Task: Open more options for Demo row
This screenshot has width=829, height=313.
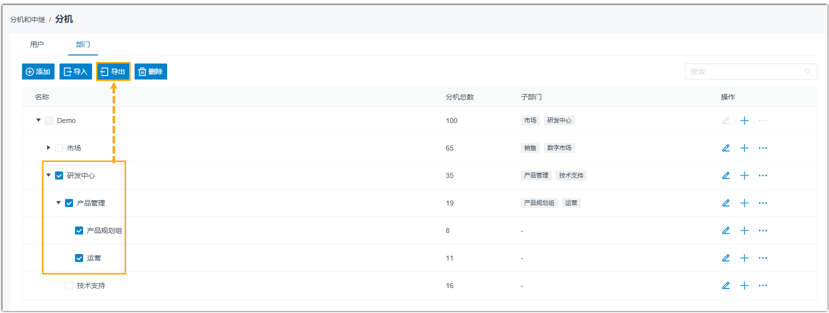Action: point(763,120)
